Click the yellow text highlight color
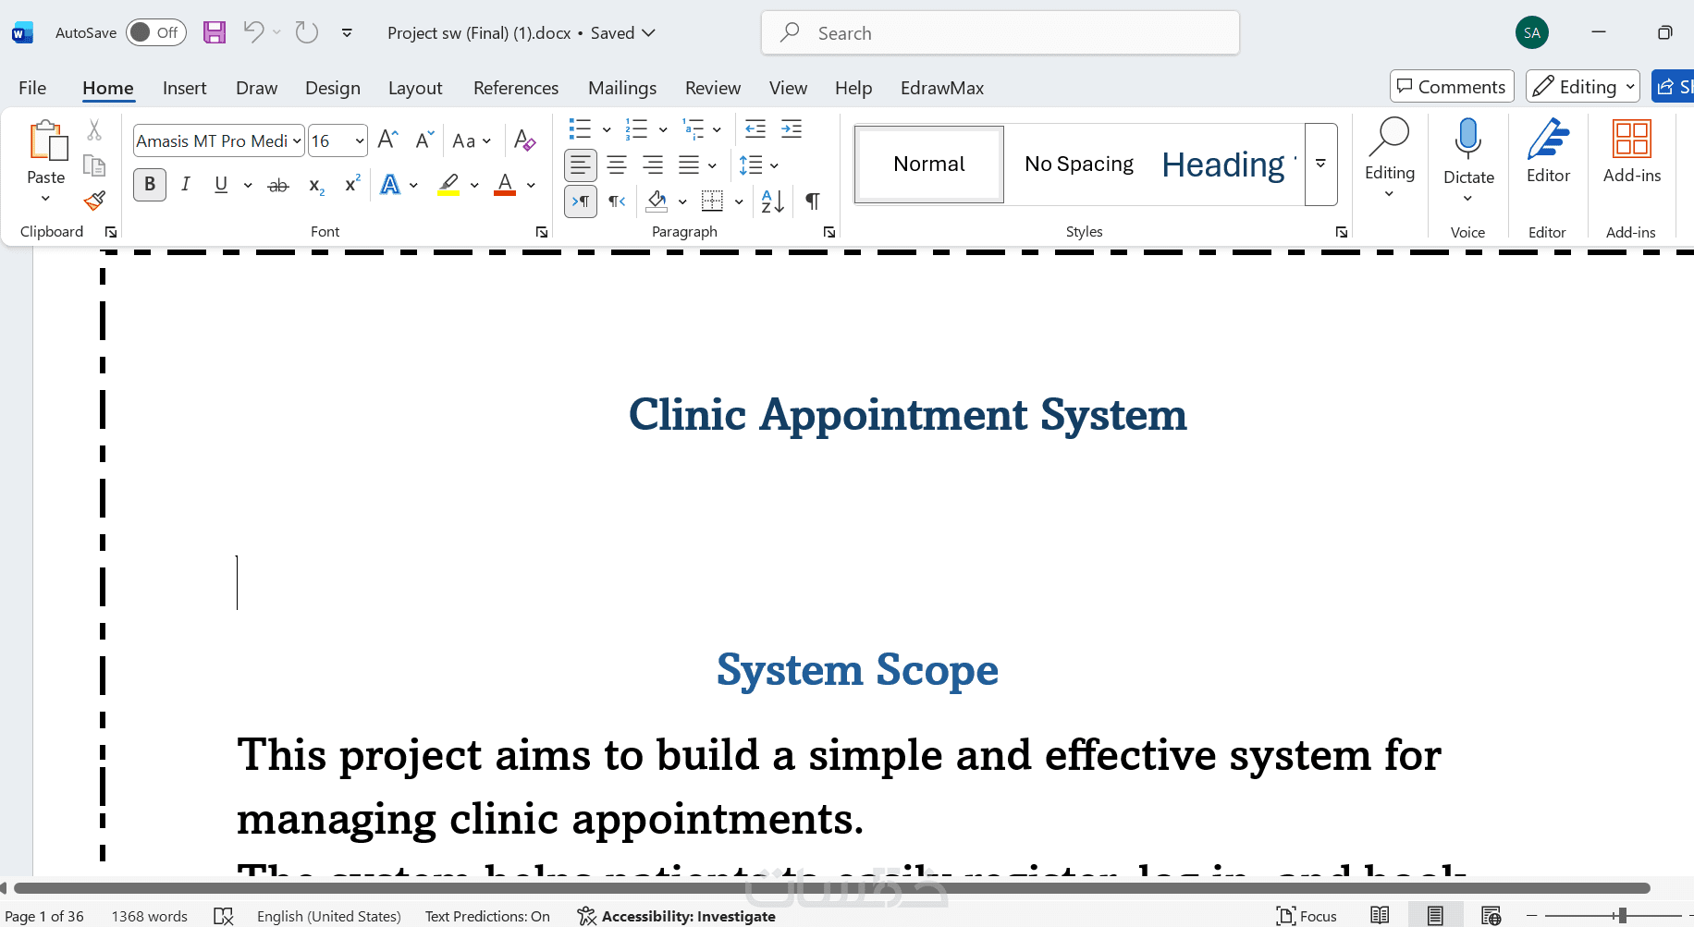Viewport: 1694px width, 927px height. click(448, 185)
